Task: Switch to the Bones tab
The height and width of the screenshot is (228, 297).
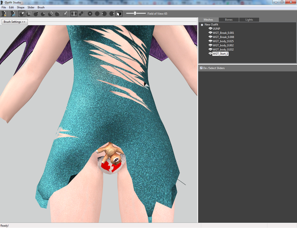Action: (228, 20)
